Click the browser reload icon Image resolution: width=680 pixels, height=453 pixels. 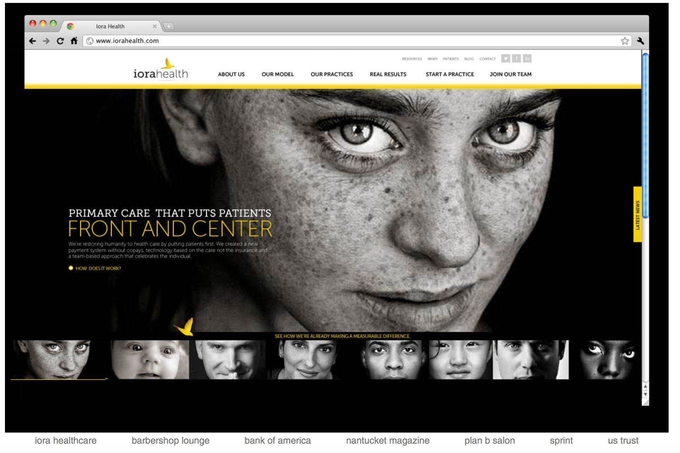(x=60, y=41)
